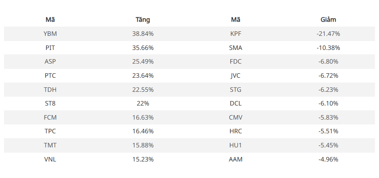Click the KPF stock code
Image resolution: width=379 pixels, height=178 pixels.
tap(236, 34)
